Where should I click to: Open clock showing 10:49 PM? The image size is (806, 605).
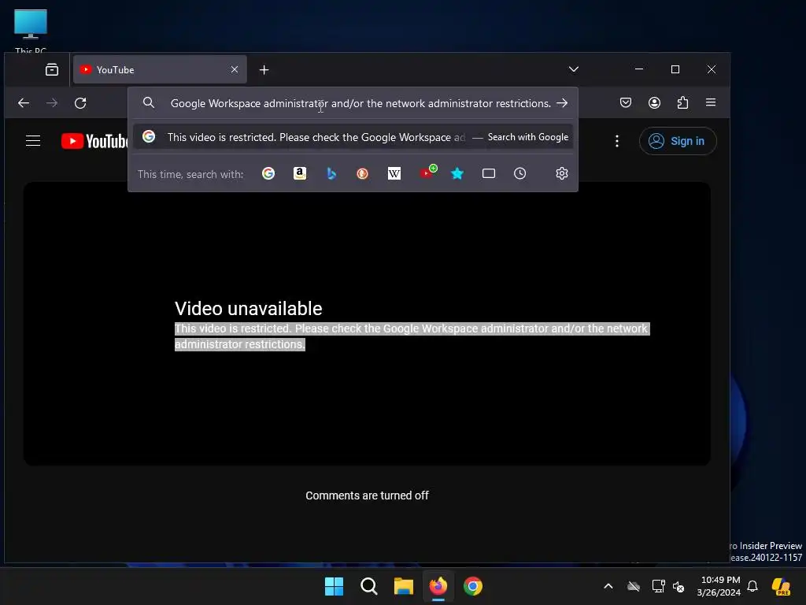point(718,586)
